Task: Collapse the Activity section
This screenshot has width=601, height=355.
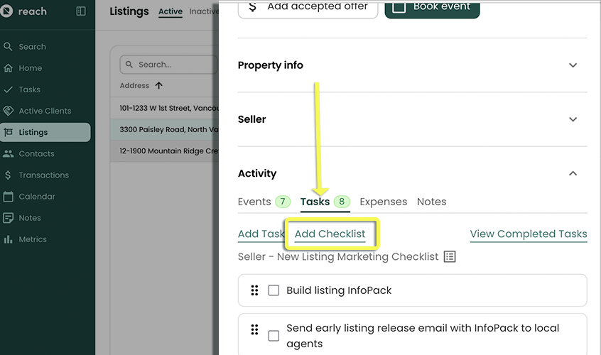Action: click(573, 173)
